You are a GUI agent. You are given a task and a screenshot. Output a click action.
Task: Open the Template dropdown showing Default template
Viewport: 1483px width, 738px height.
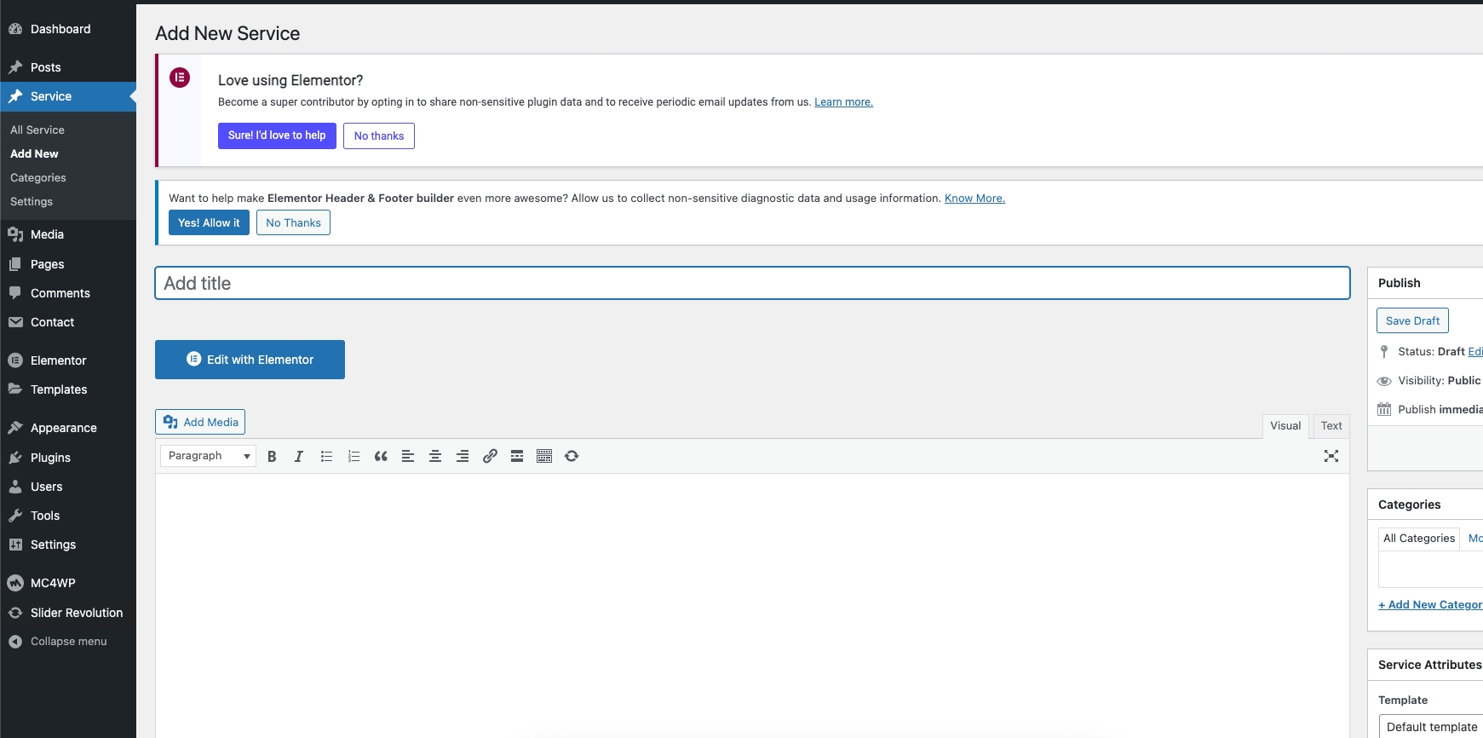1431,727
